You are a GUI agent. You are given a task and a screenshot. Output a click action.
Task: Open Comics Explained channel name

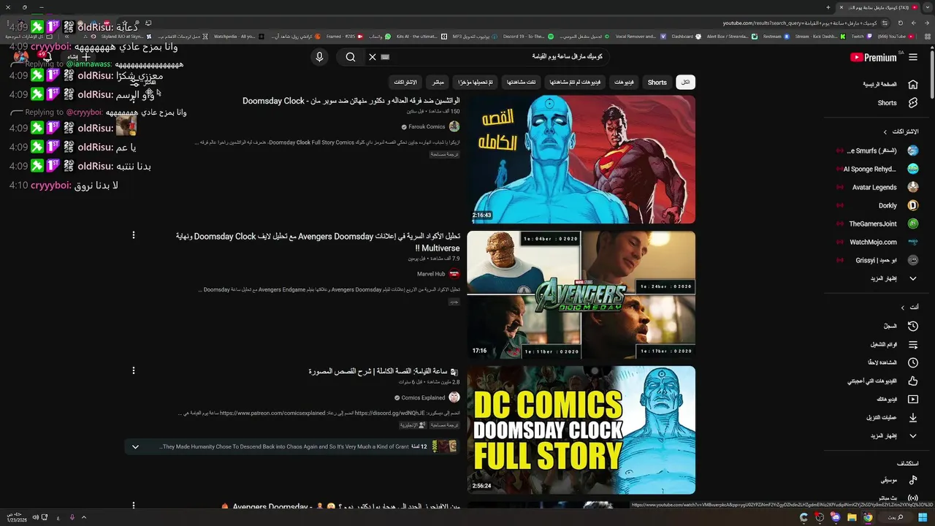point(423,397)
